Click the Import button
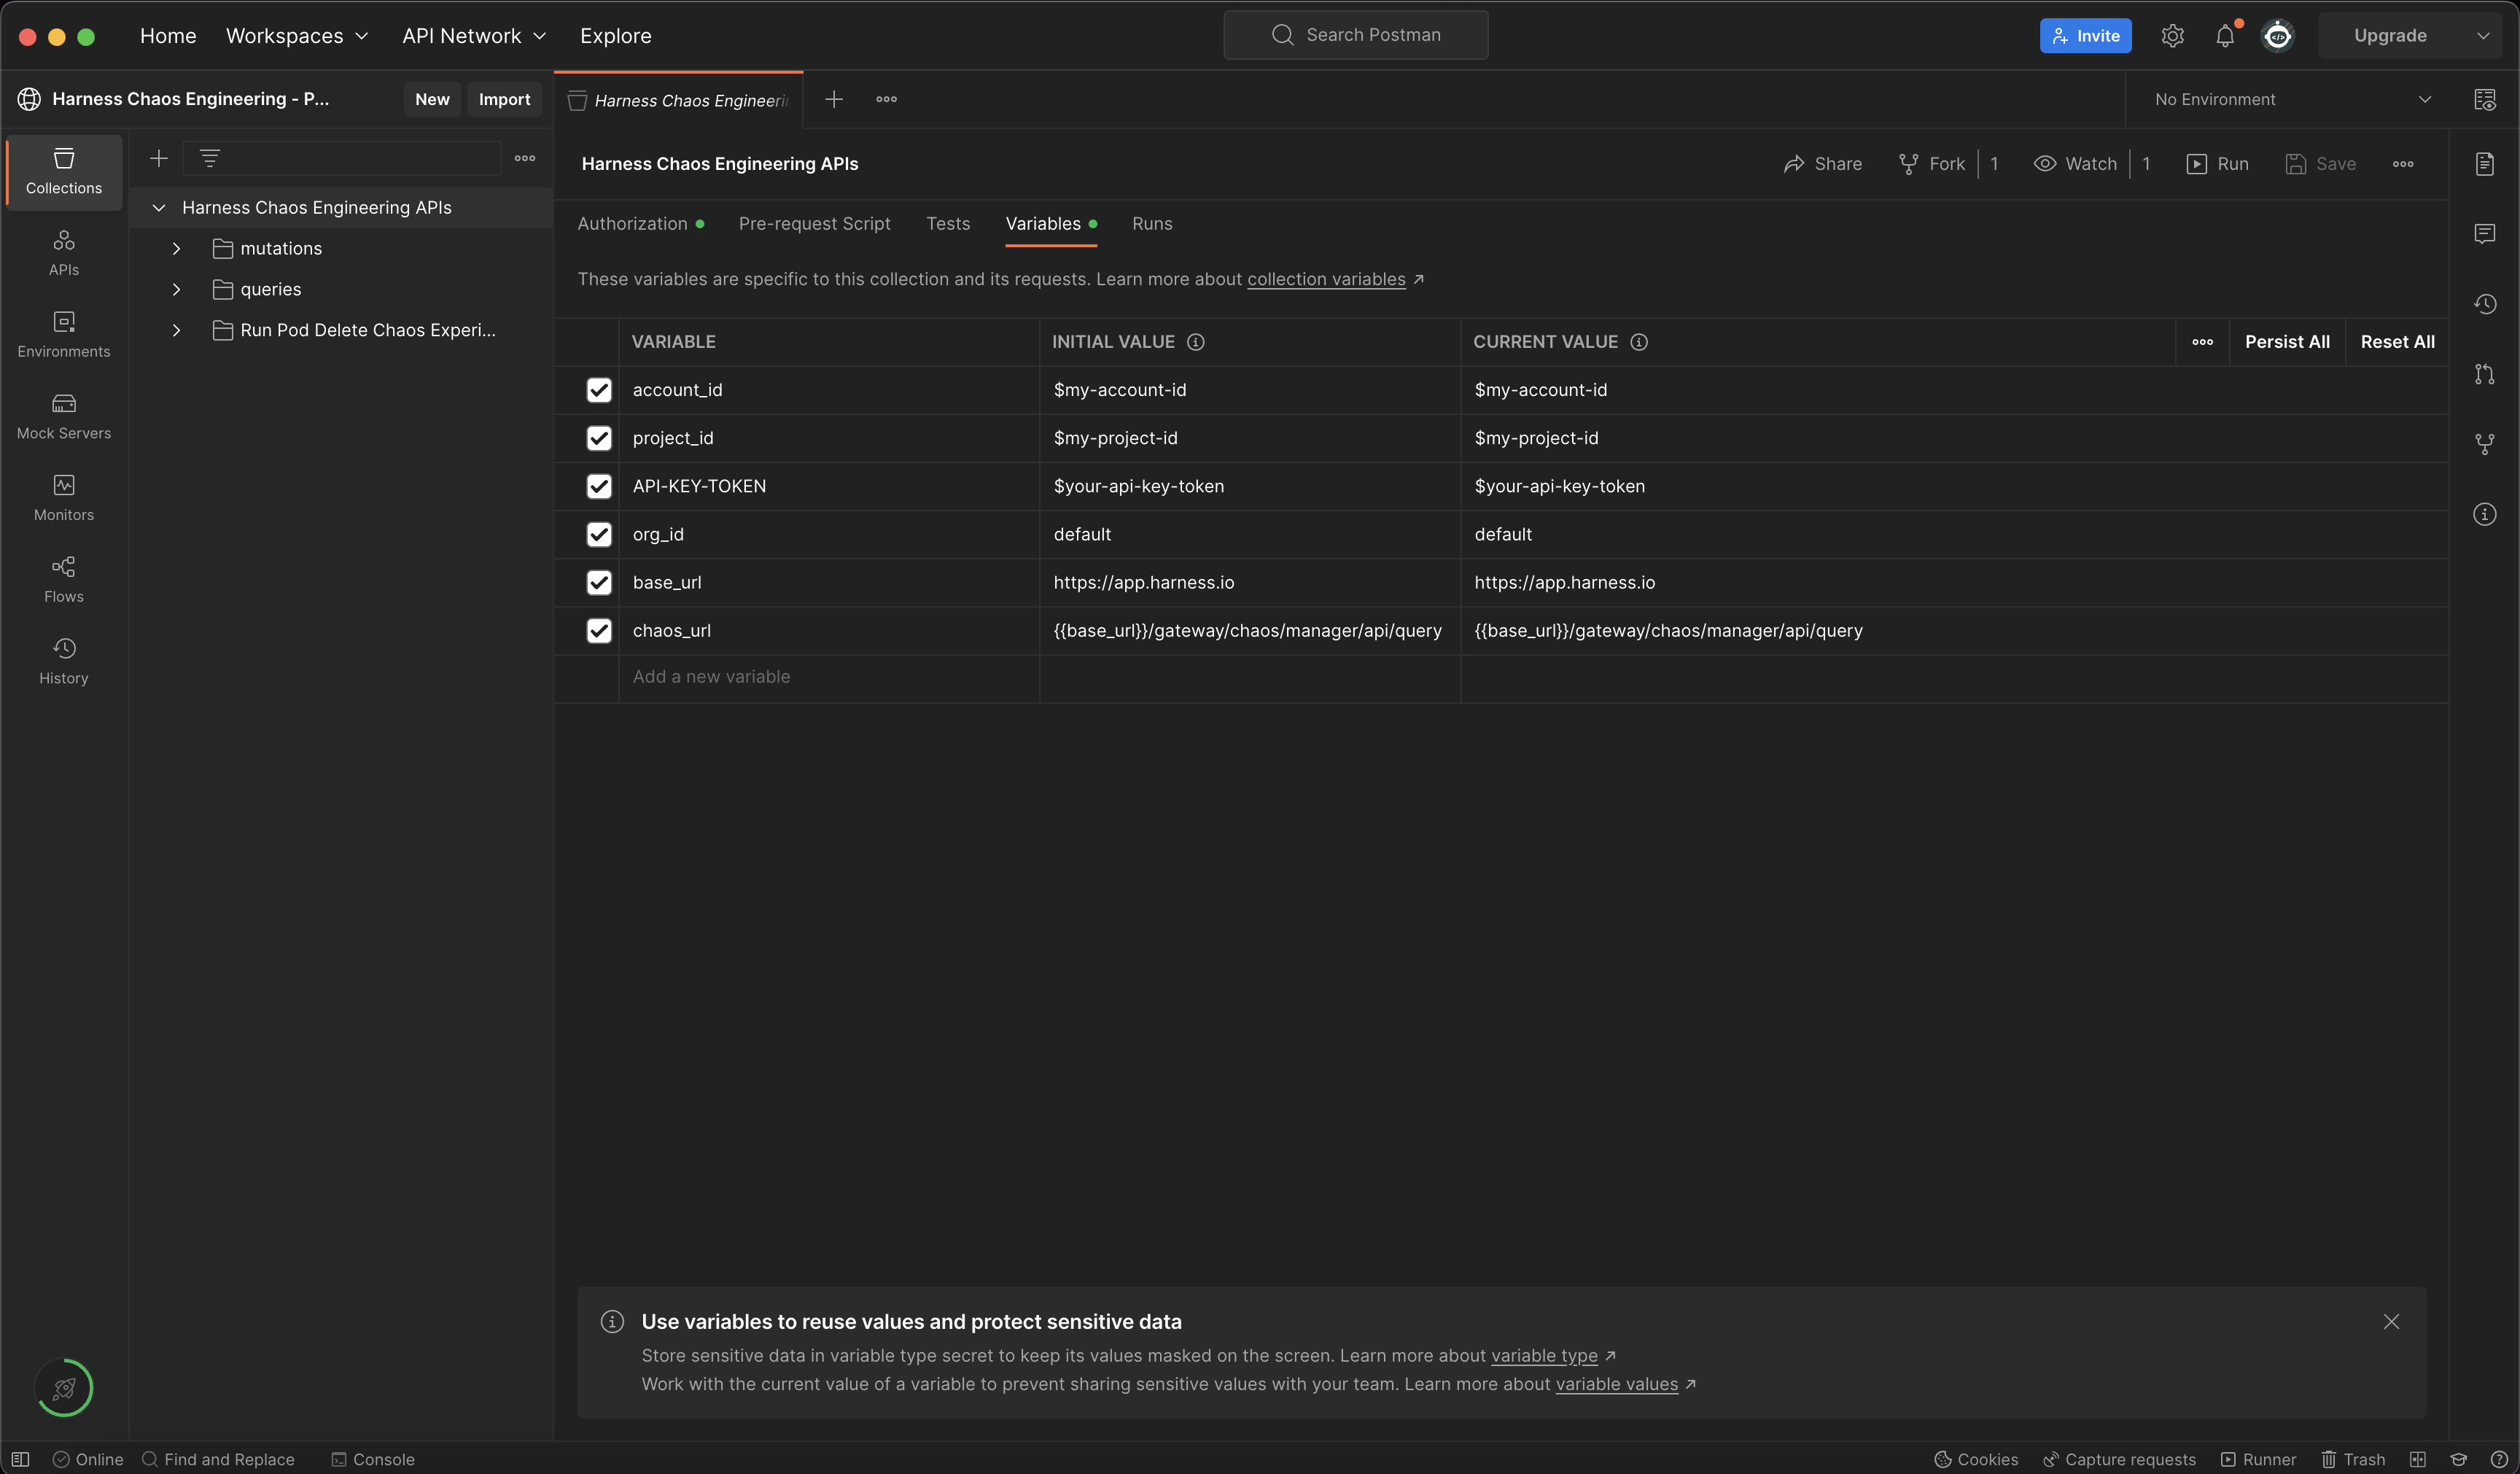Screen dimensions: 2520x1474 504,99
